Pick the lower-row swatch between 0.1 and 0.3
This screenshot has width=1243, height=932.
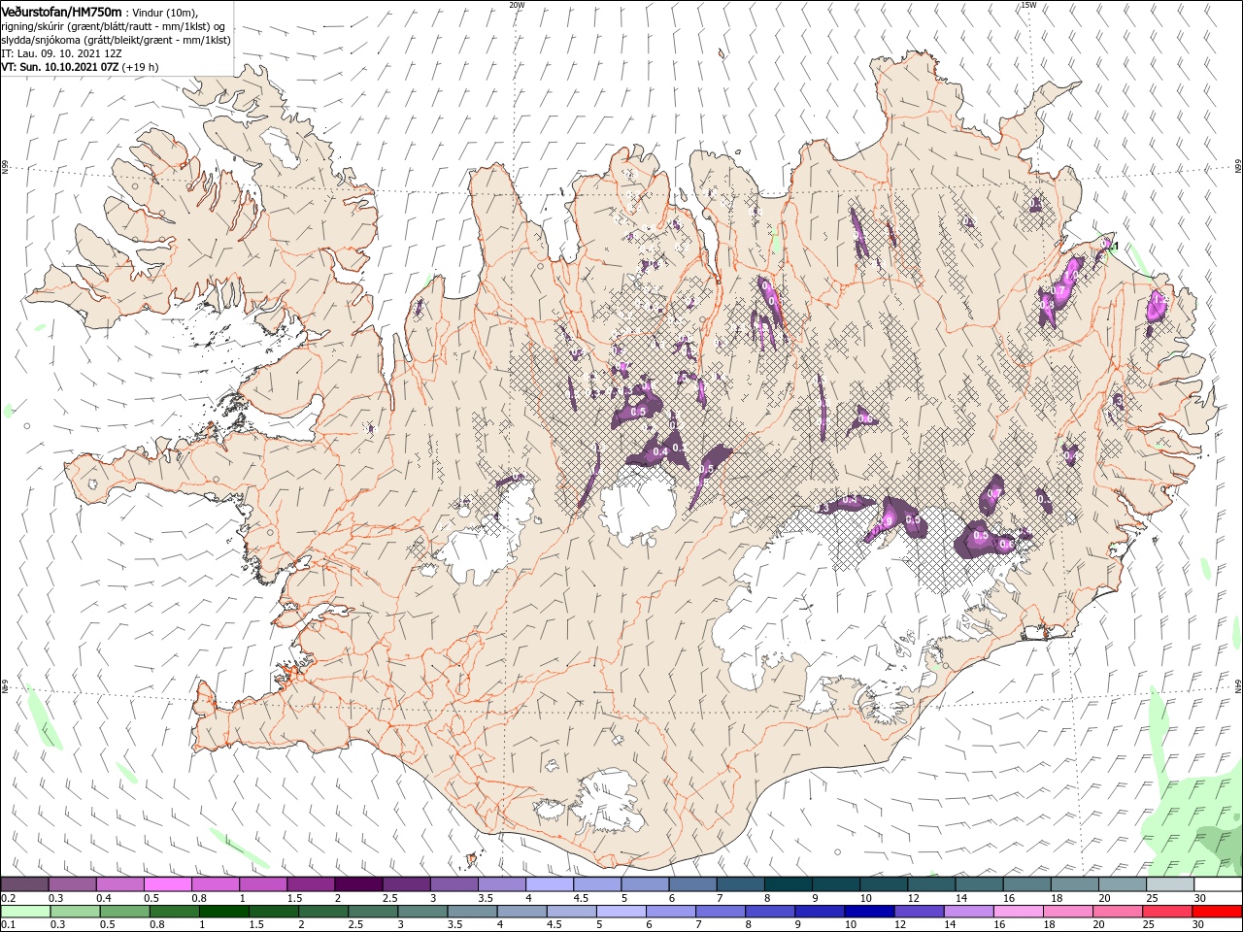26,912
